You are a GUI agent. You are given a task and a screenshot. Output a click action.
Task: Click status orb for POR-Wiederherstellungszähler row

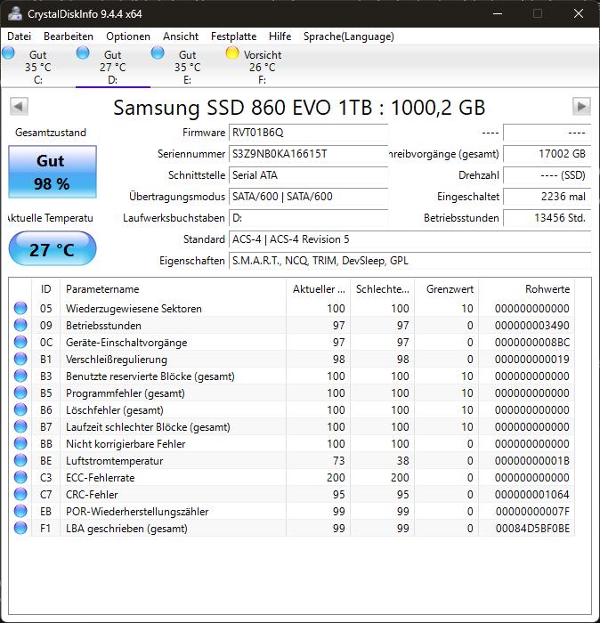click(20, 512)
